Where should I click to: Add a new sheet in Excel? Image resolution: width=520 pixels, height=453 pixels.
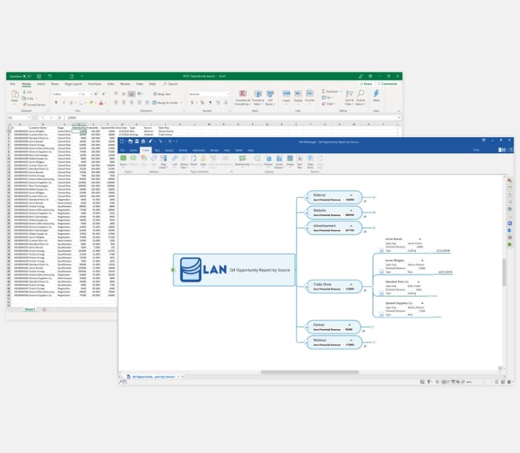tap(44, 310)
